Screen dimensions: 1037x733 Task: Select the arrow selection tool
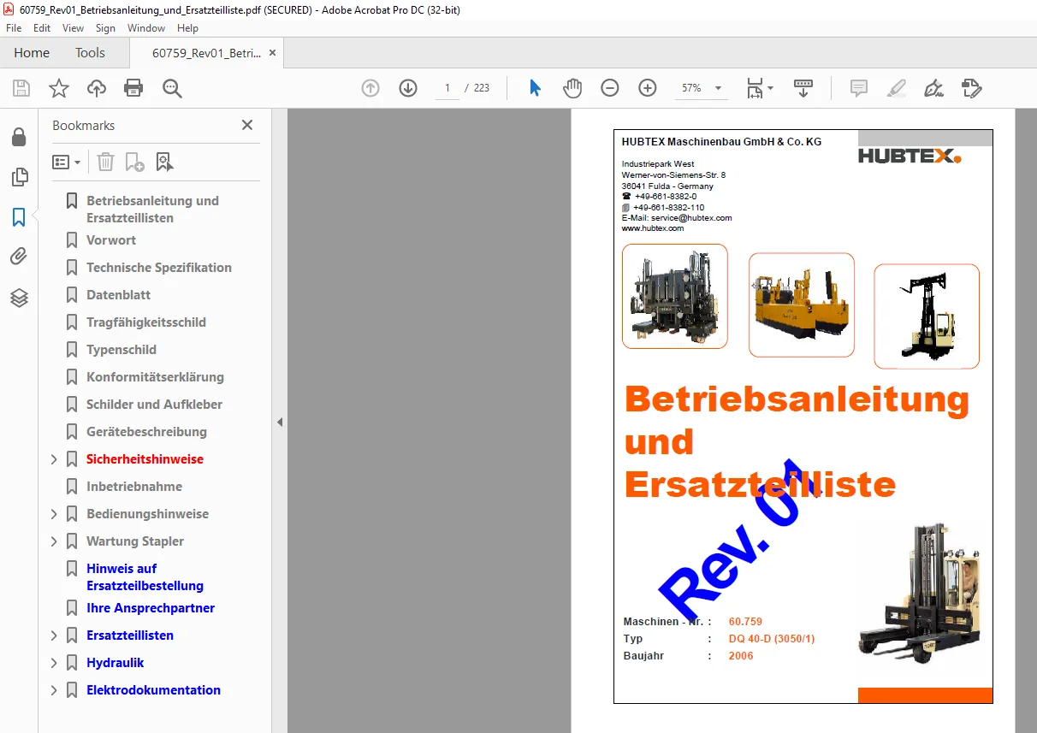pyautogui.click(x=535, y=88)
